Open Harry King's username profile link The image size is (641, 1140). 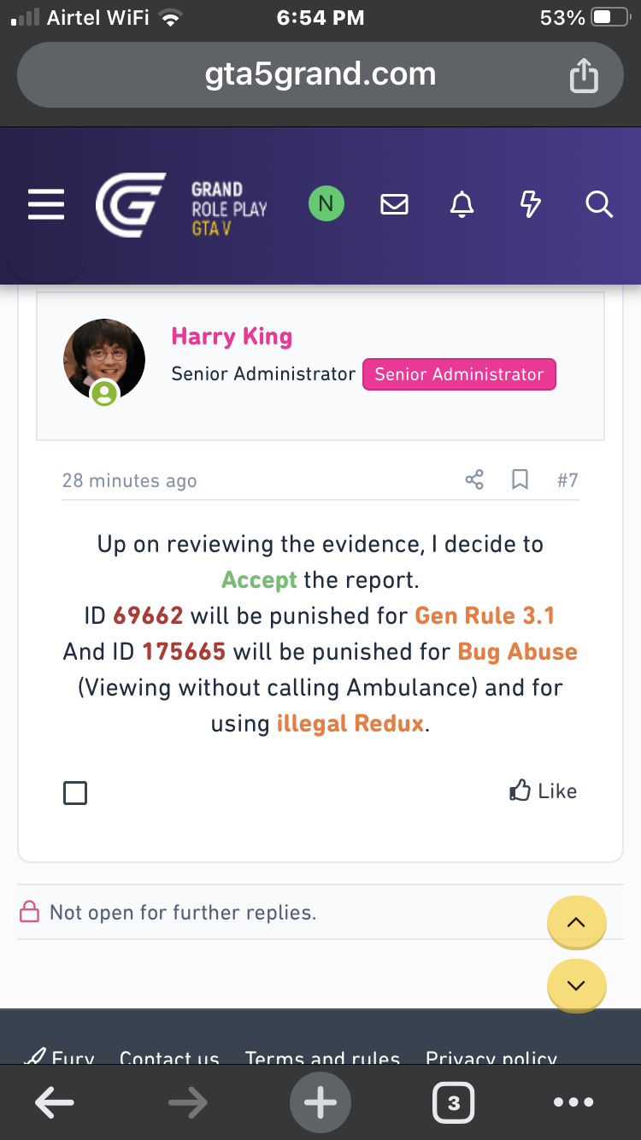point(232,337)
